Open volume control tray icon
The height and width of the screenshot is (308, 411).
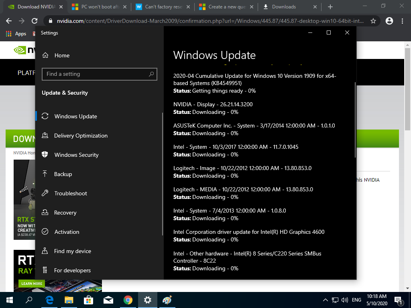click(x=345, y=300)
